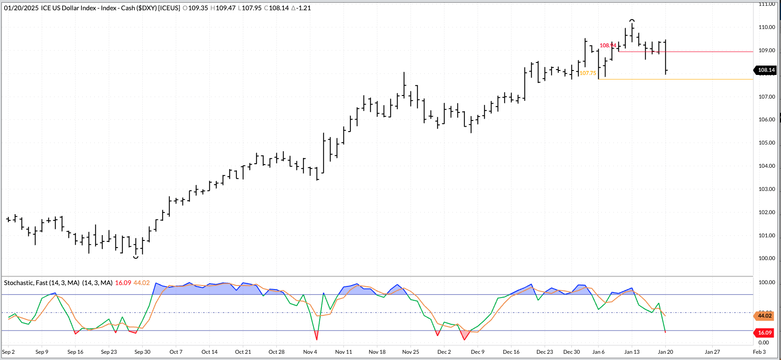Click the 100.00 price axis label

pos(767,258)
